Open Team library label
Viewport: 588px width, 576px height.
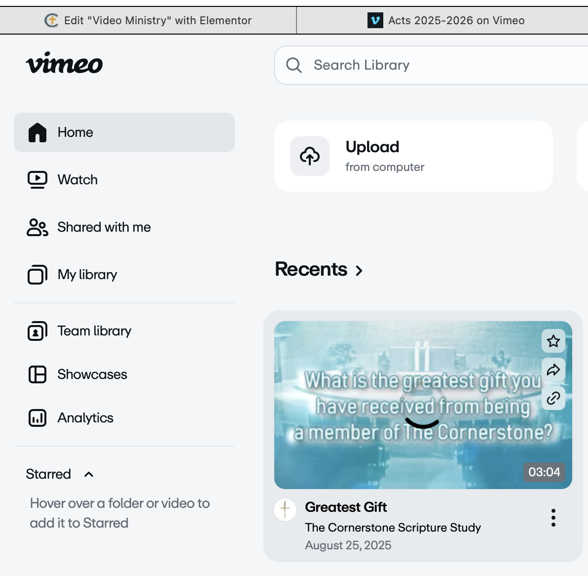[x=94, y=331]
